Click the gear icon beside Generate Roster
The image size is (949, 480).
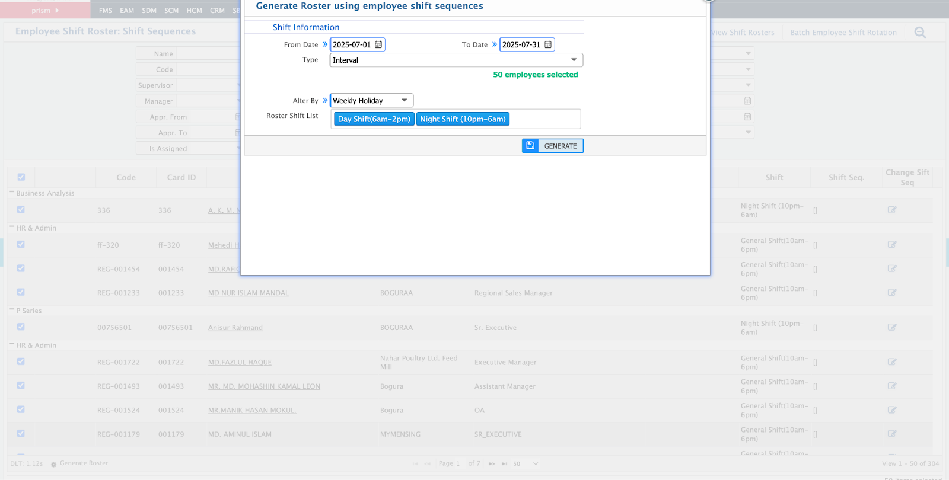click(53, 464)
